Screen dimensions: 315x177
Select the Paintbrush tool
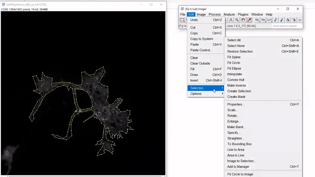(x=282, y=20)
